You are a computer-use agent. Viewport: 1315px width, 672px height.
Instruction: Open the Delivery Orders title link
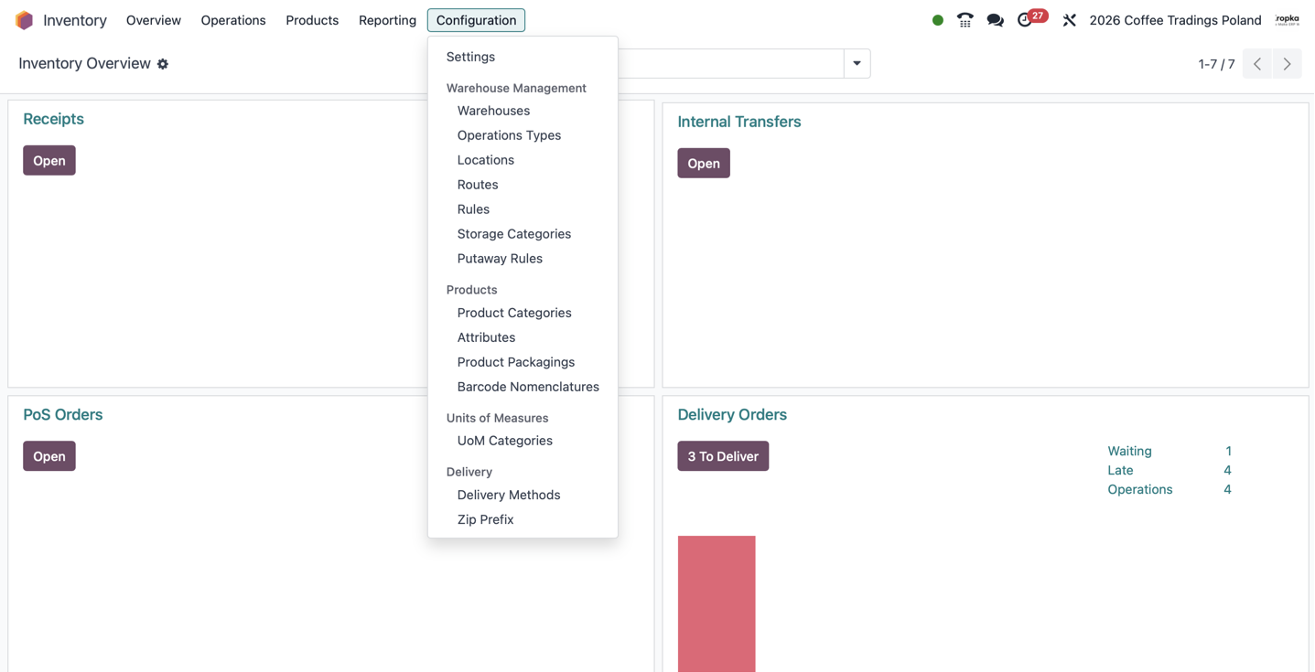coord(732,414)
